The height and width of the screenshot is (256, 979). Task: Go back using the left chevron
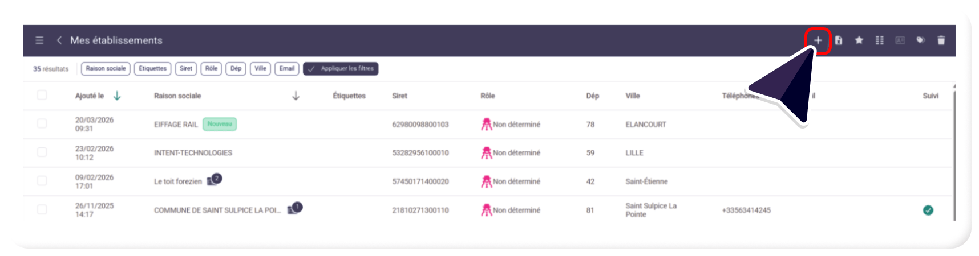point(59,40)
